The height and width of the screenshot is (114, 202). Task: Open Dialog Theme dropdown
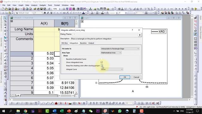click(x=105, y=34)
